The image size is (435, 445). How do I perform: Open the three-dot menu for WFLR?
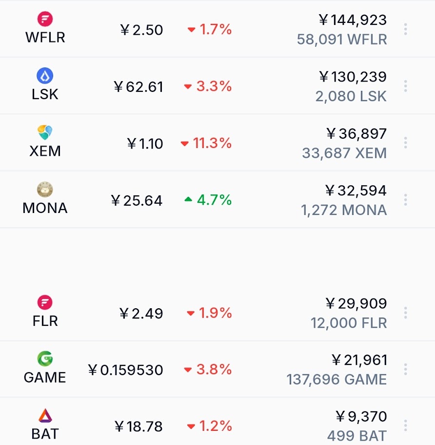[406, 29]
